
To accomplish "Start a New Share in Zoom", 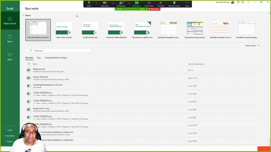I will (137, 4).
